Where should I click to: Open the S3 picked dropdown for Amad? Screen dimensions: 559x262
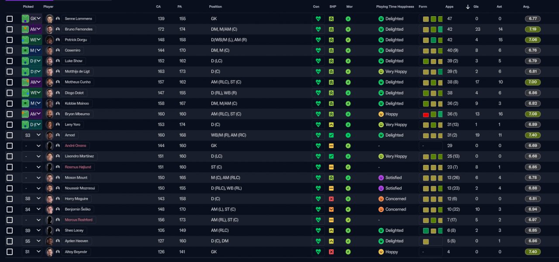pos(32,135)
